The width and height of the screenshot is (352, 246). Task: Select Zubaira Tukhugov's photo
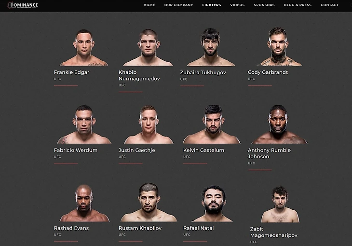211,47
